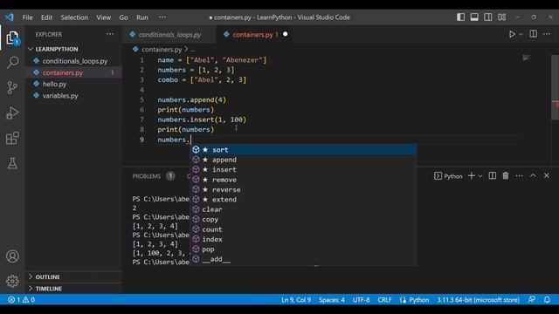This screenshot has height=314, width=559.
Task: Toggle the primary side bar layout icon
Action: coord(460,17)
